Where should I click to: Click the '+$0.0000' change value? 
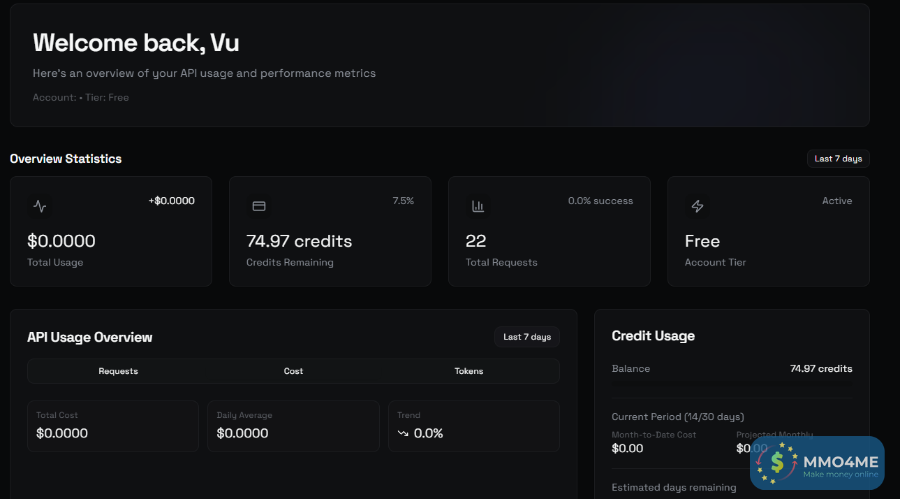[172, 201]
